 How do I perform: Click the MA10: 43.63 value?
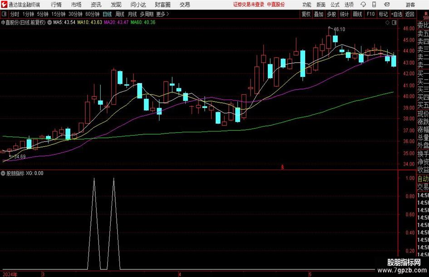tap(89, 22)
